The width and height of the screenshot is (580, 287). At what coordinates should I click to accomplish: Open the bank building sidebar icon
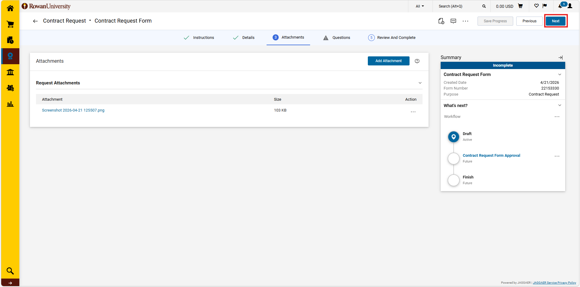(10, 72)
